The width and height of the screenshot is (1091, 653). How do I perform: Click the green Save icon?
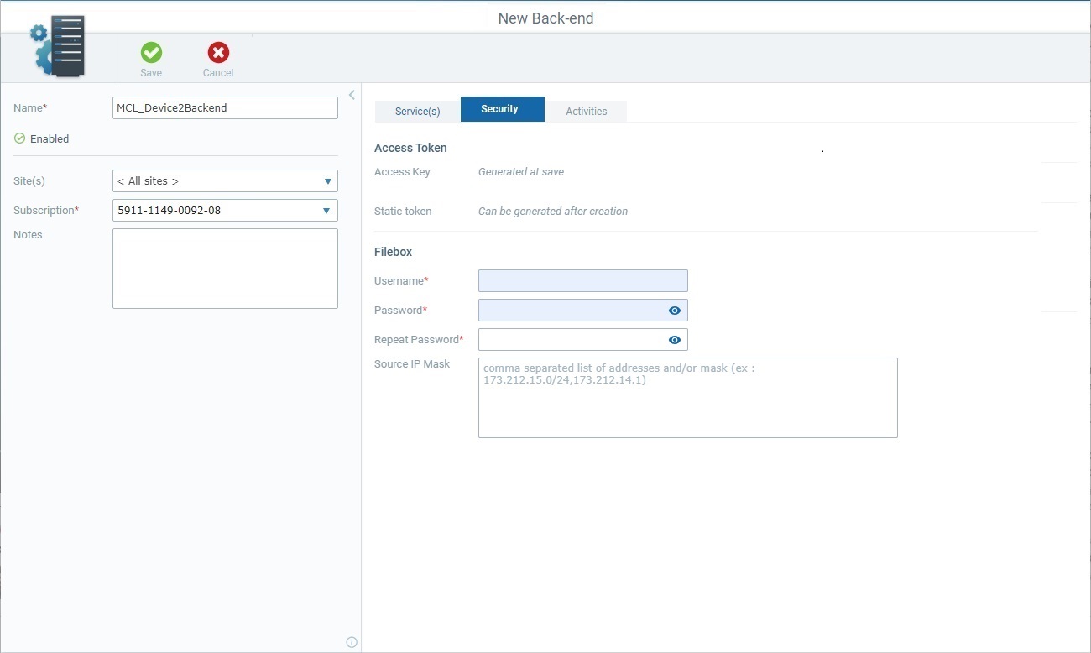151,54
